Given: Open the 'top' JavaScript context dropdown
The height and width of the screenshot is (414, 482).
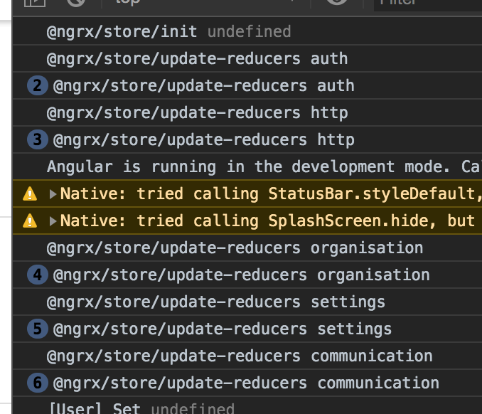Looking at the screenshot, I should tap(206, 2).
